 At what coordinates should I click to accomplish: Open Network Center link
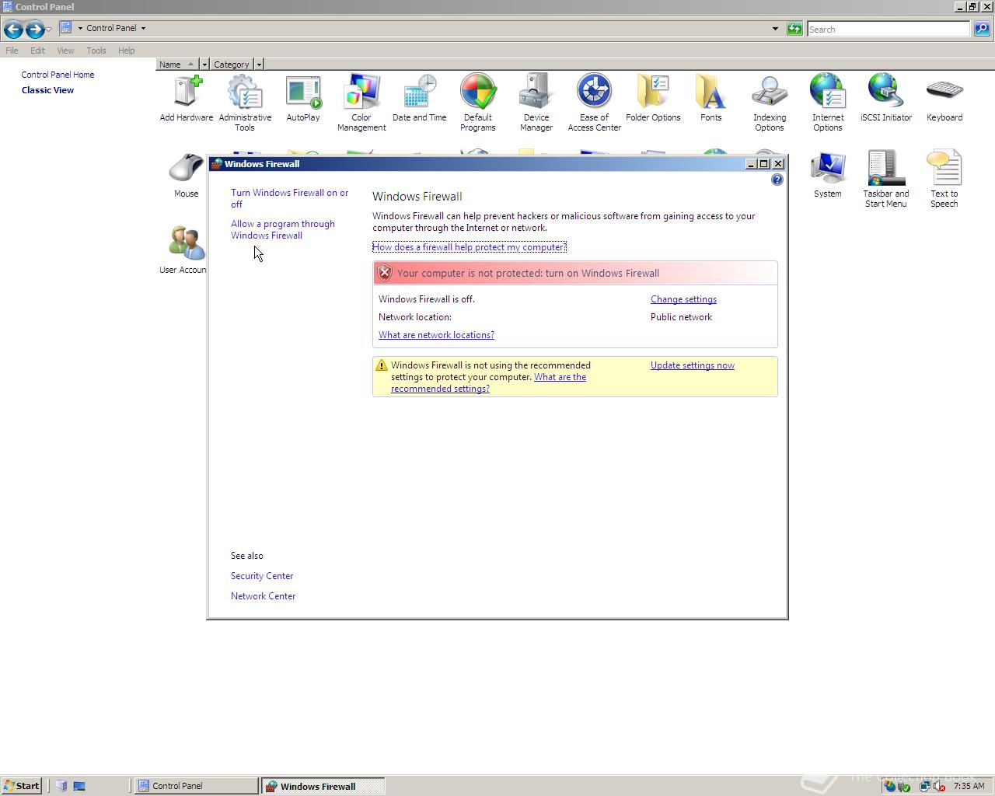[x=263, y=596]
